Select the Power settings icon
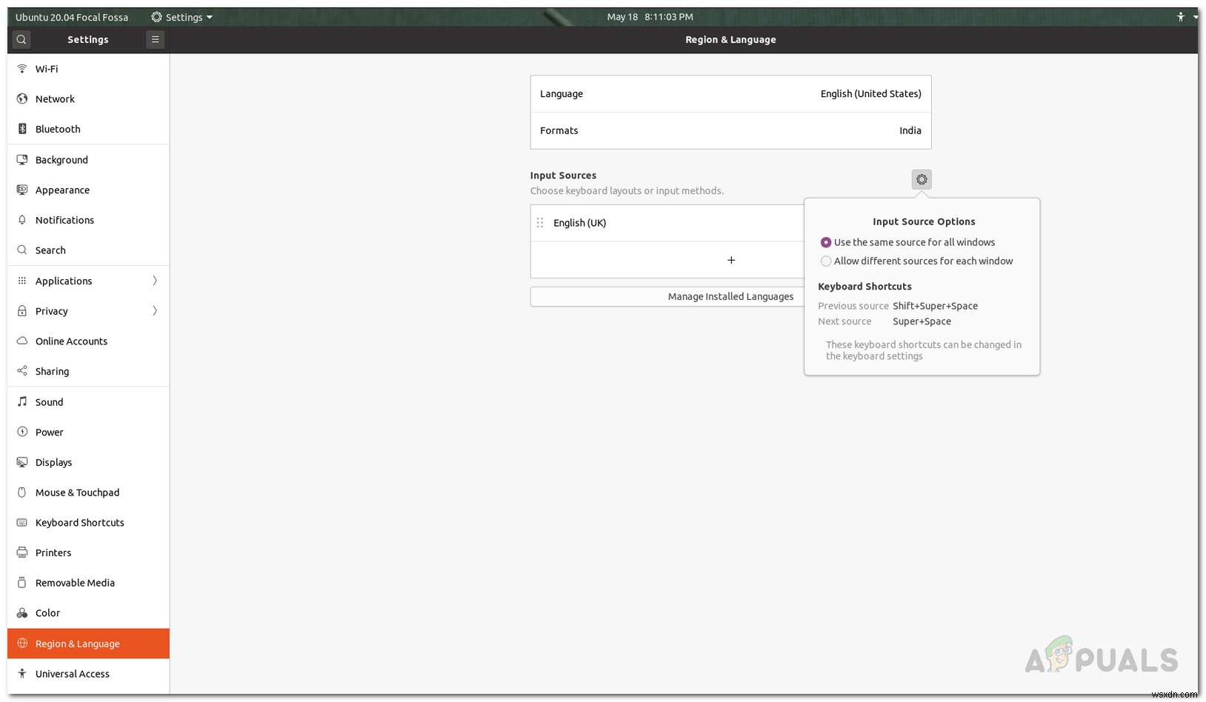 tap(21, 432)
